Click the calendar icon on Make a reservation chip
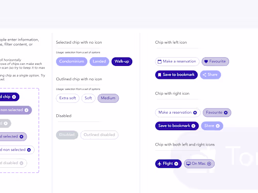This screenshot has width=258, height=193. tap(159, 62)
